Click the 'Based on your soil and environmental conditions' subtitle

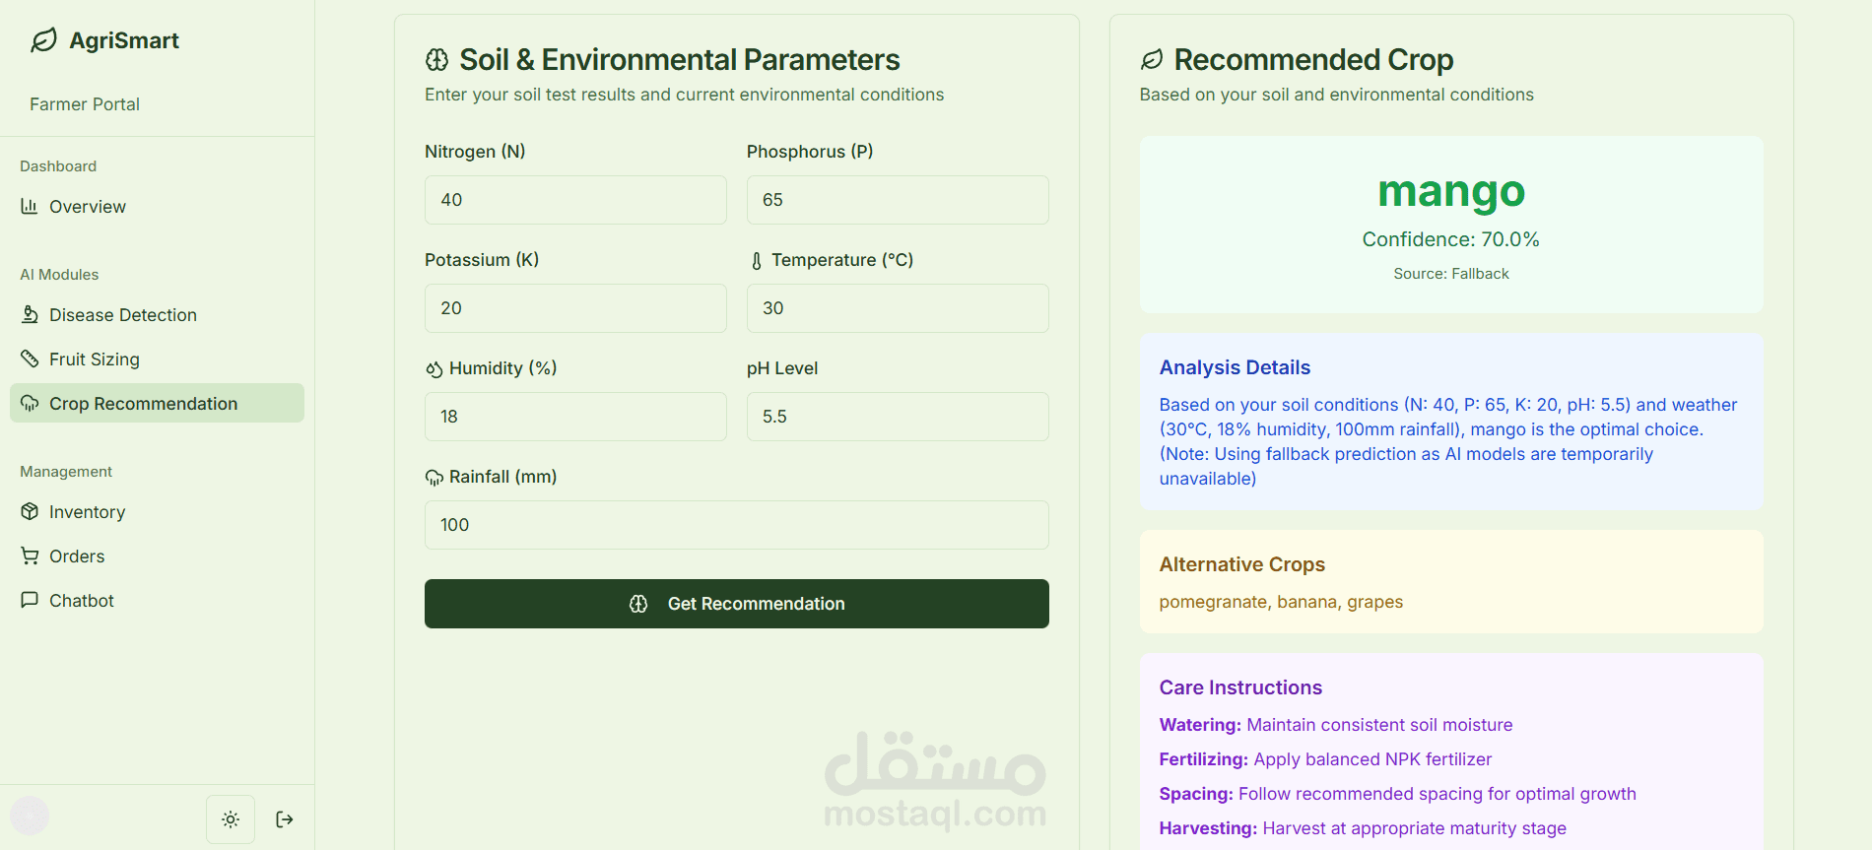(x=1336, y=95)
